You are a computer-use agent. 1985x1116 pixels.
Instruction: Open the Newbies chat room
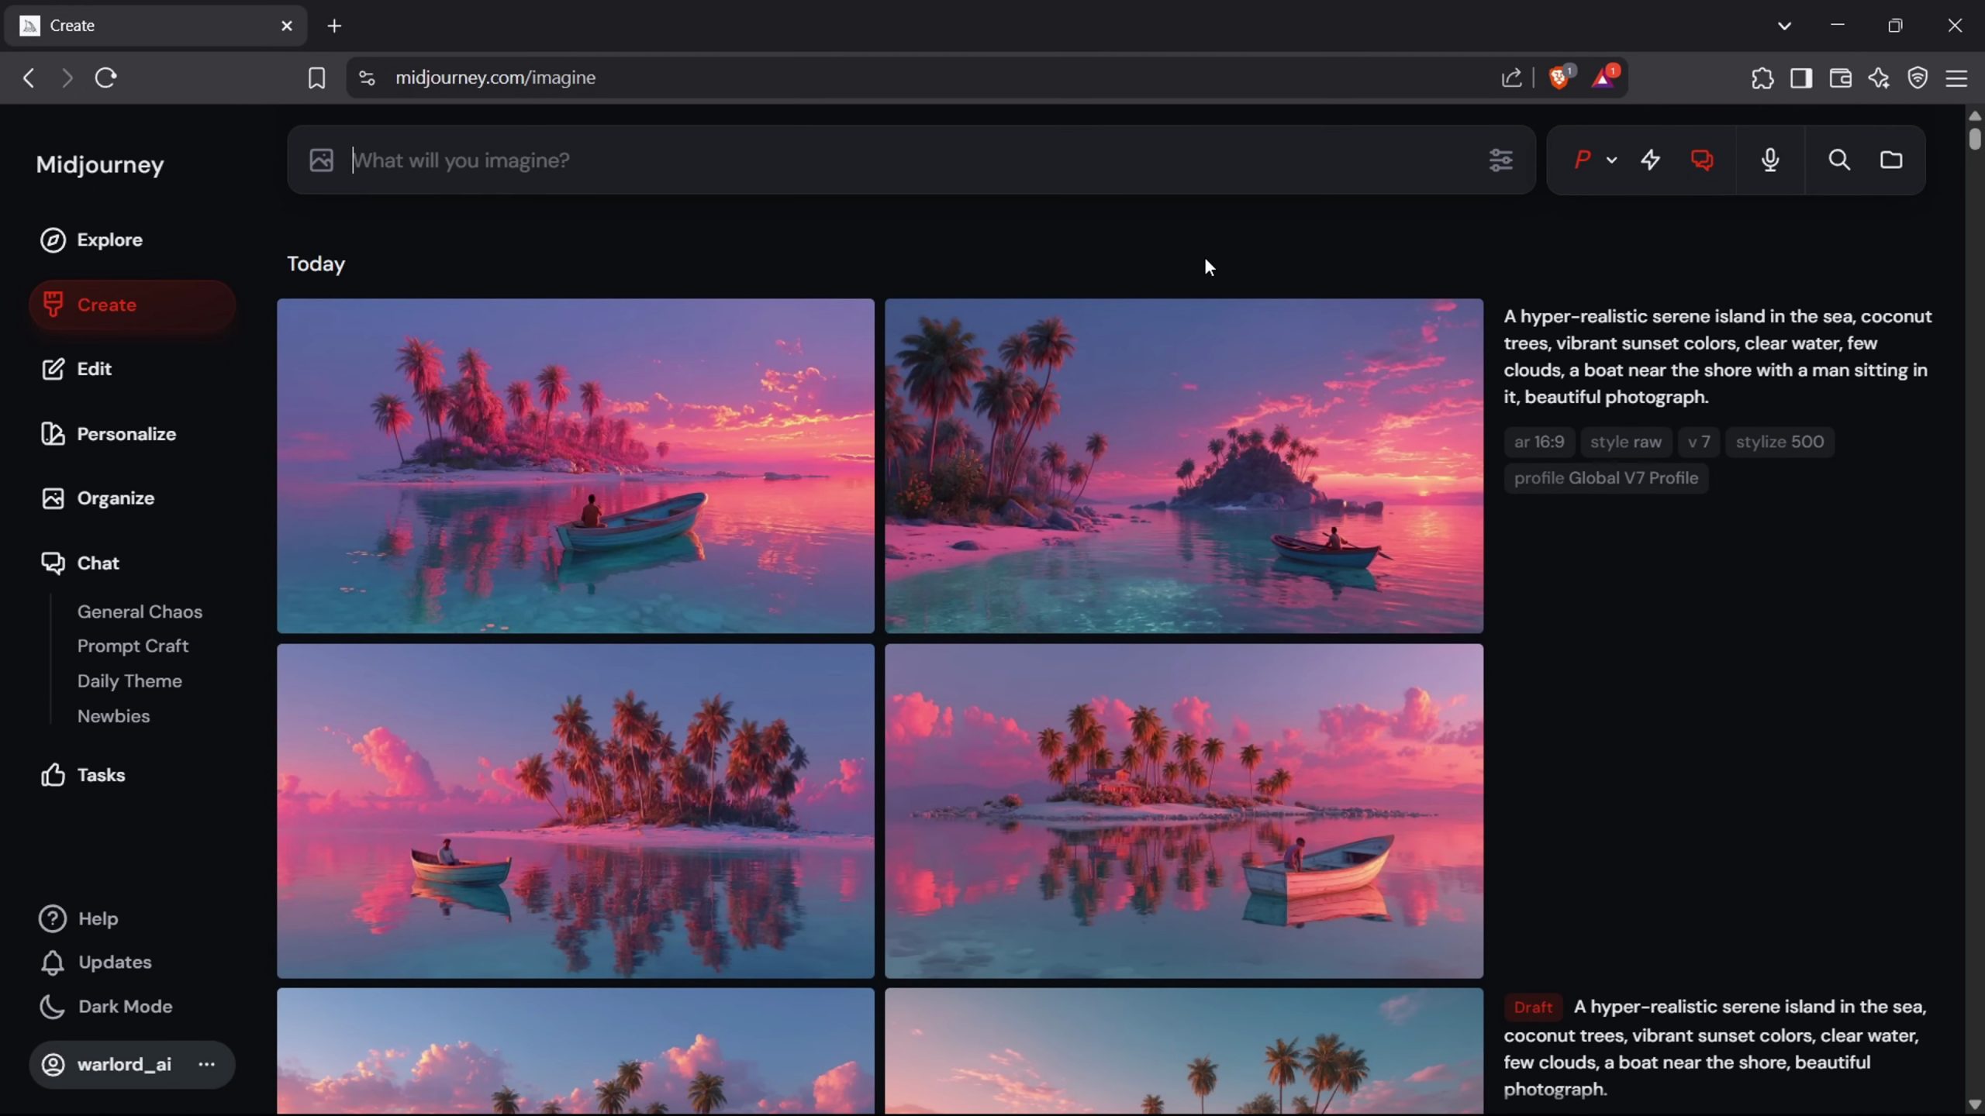click(113, 716)
